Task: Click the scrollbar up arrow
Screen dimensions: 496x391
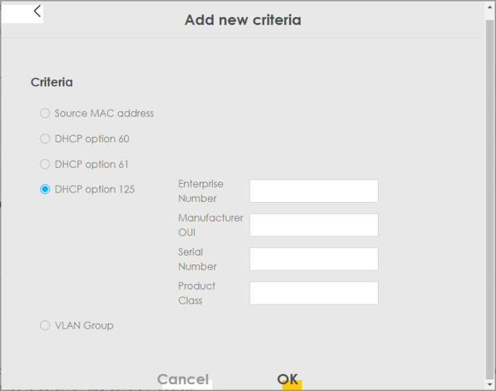Action: coord(489,5)
